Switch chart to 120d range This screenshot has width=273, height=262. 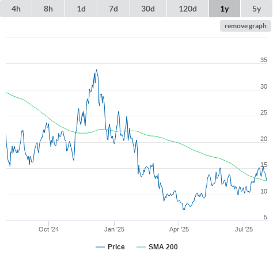click(188, 9)
